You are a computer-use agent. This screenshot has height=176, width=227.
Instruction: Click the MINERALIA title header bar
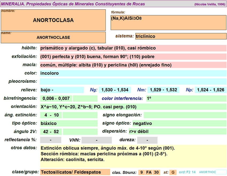pyautogui.click(x=113, y=4)
